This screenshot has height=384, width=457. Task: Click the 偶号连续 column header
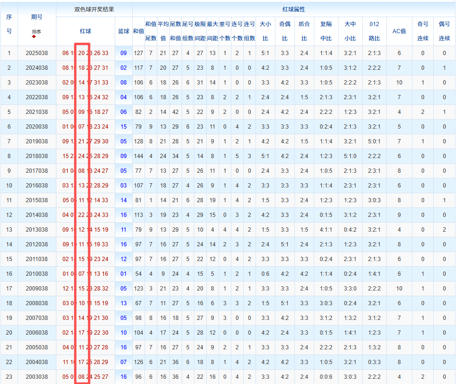pos(444,31)
